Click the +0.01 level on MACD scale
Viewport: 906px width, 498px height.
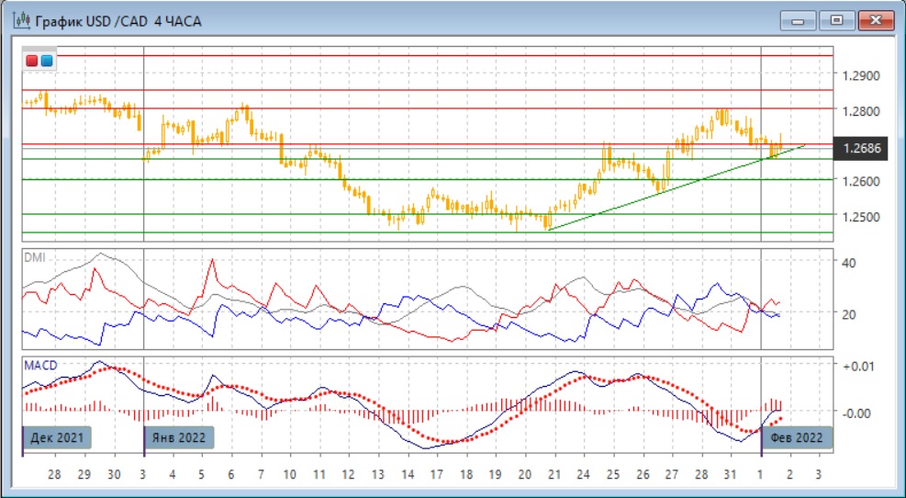(857, 366)
